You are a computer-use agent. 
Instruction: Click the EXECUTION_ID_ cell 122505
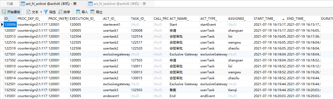point(86,42)
